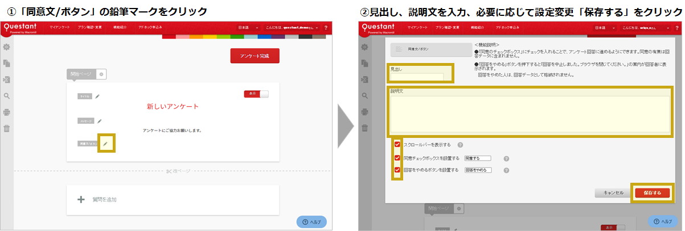685x231 pixels.
Task: Click 回答をやめる label text field
Action: pos(477,170)
